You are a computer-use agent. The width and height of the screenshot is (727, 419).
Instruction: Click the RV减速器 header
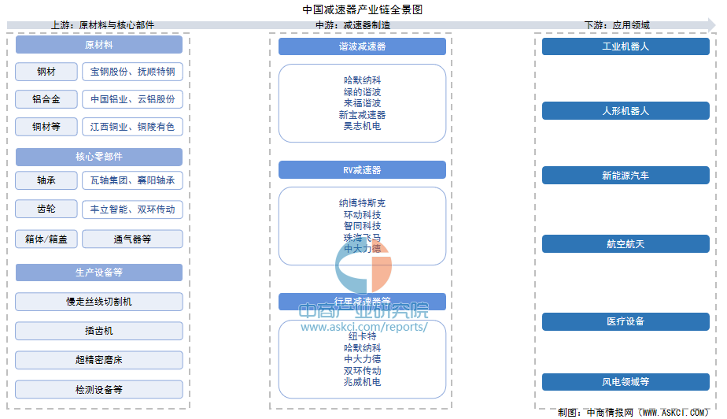coord(362,170)
